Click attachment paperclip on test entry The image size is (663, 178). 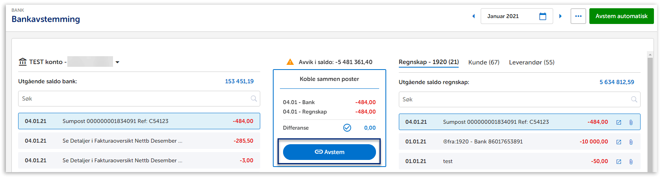pyautogui.click(x=631, y=161)
